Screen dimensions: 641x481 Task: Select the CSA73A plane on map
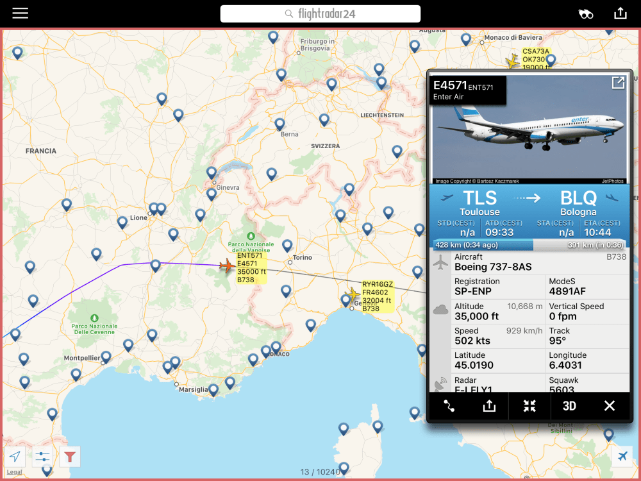(512, 62)
